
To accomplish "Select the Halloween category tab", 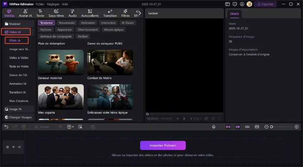I will click(x=88, y=23).
